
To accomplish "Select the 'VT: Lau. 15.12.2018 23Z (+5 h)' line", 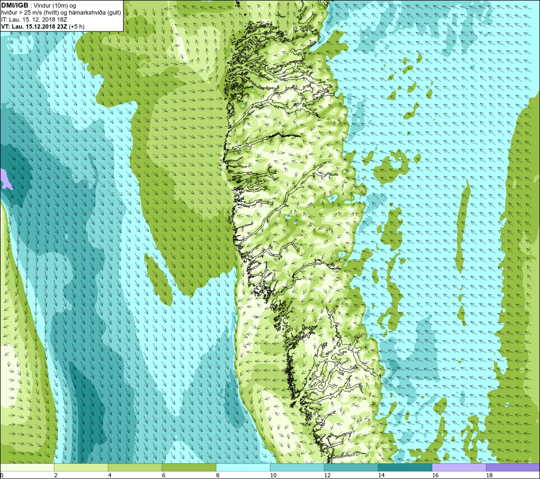I will tap(43, 26).
